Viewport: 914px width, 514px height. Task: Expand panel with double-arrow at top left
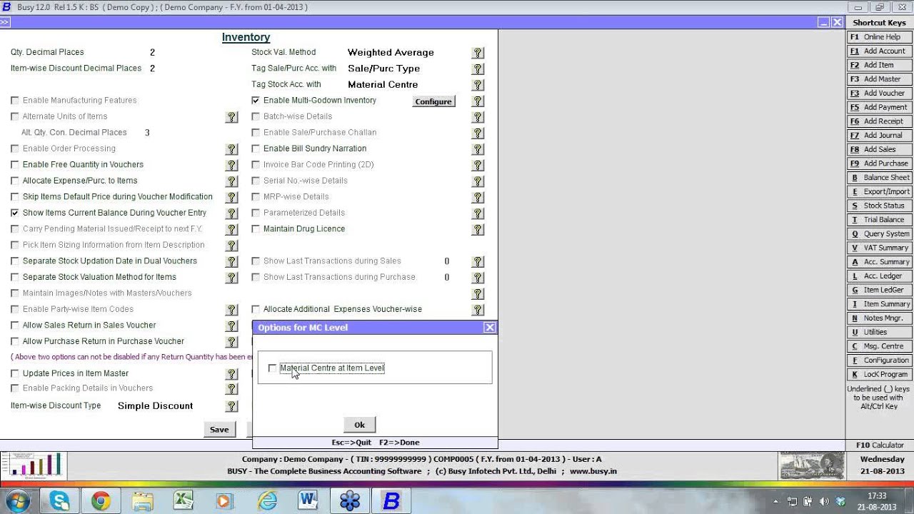(4, 23)
